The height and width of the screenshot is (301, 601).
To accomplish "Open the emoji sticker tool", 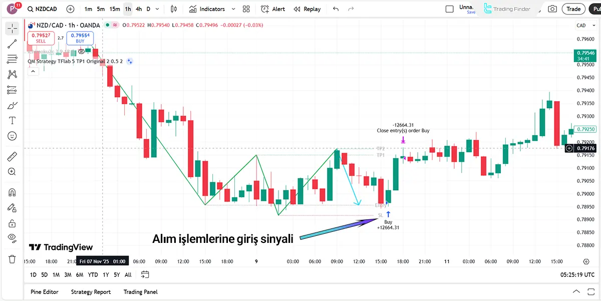I will (13, 136).
